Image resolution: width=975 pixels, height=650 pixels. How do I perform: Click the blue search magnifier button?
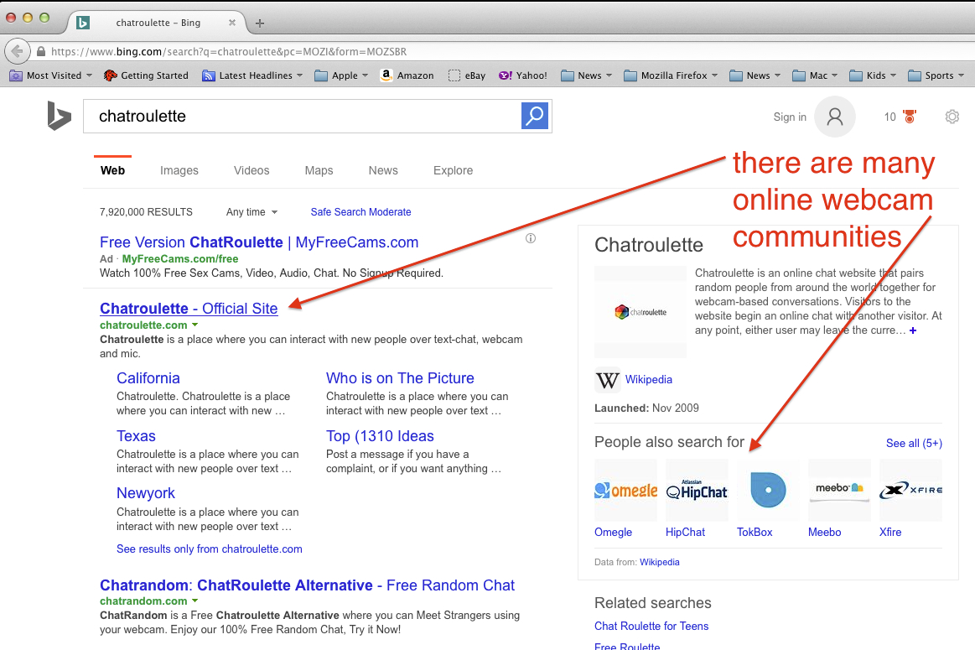pos(535,116)
